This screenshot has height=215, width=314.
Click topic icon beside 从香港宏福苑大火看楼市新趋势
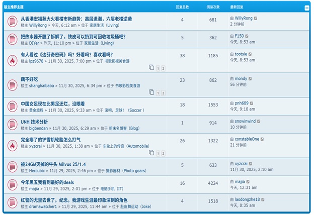pos(13,22)
